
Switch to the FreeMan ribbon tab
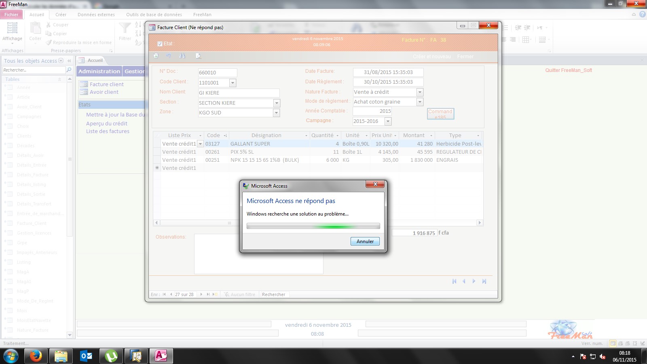[x=202, y=15]
